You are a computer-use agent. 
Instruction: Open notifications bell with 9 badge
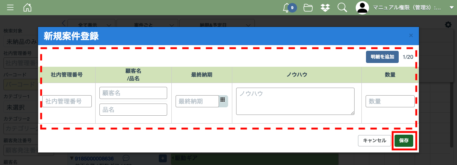click(x=287, y=8)
